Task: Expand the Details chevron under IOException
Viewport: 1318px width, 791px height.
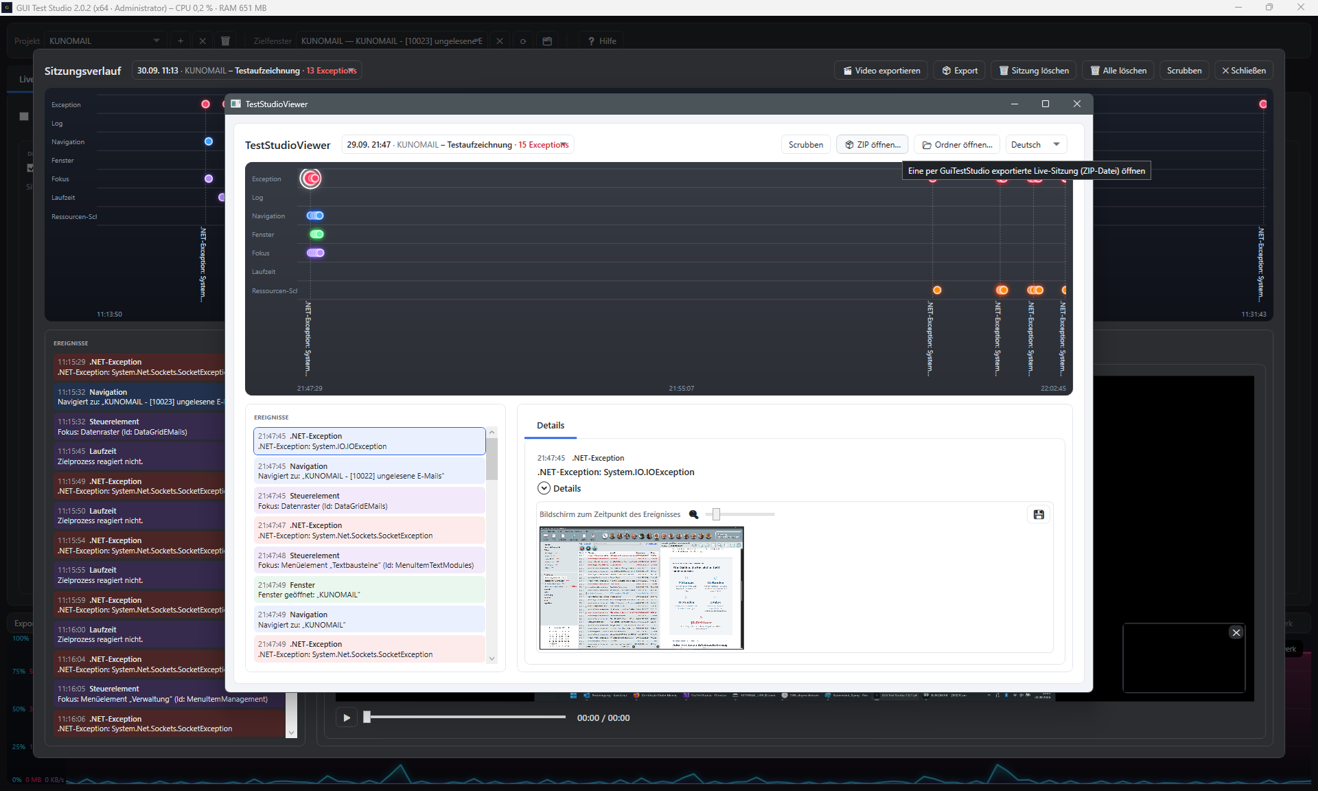Action: pyautogui.click(x=544, y=488)
